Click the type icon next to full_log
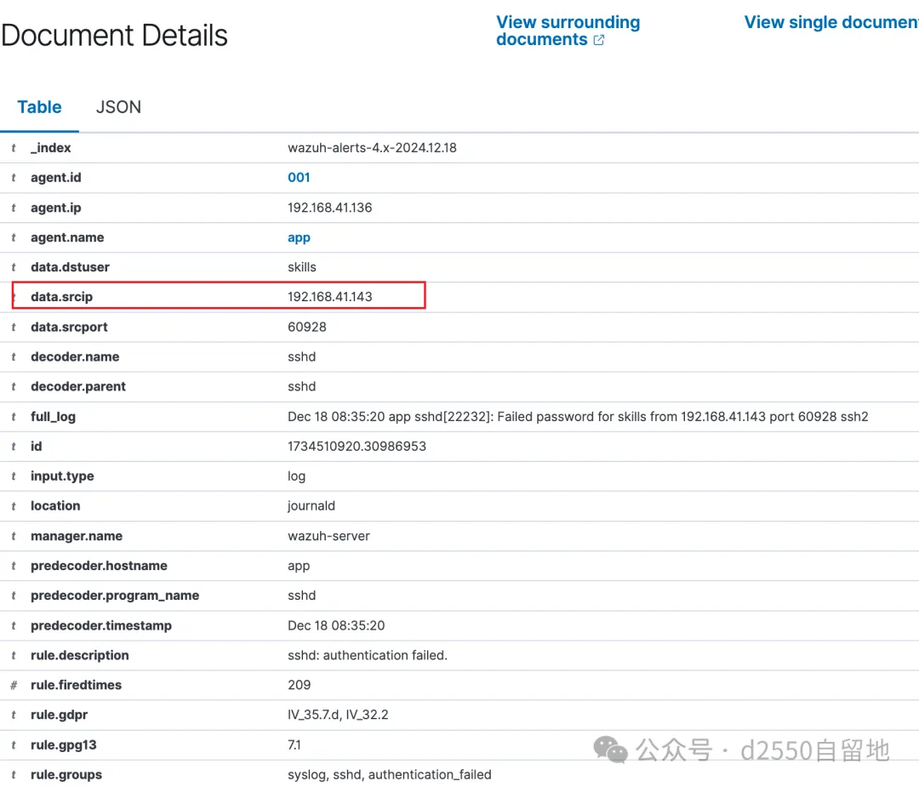This screenshot has width=919, height=787. pyautogui.click(x=14, y=417)
